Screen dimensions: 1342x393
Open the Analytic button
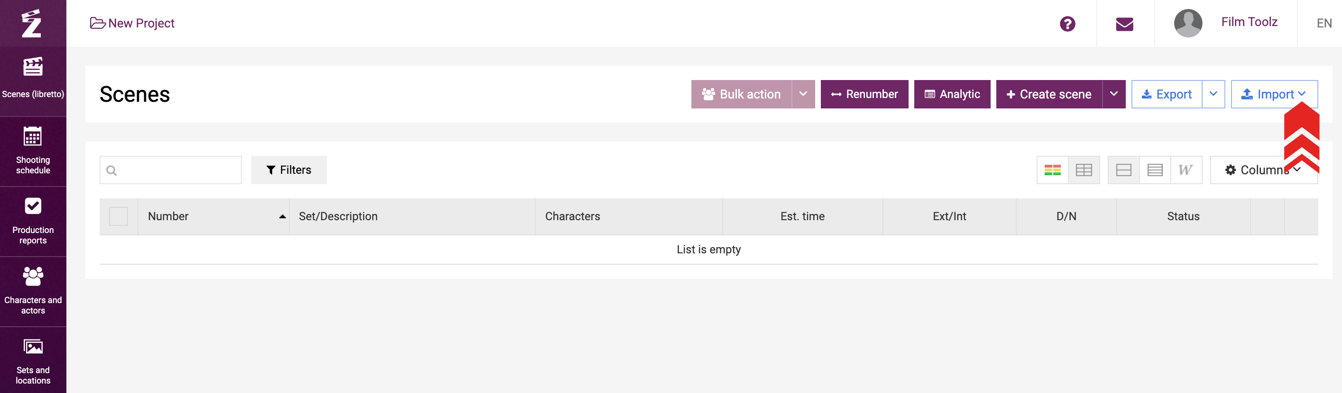click(x=951, y=94)
